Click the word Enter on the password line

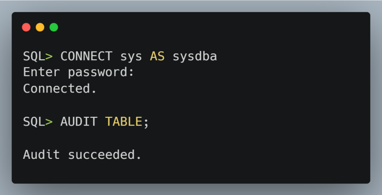point(41,72)
